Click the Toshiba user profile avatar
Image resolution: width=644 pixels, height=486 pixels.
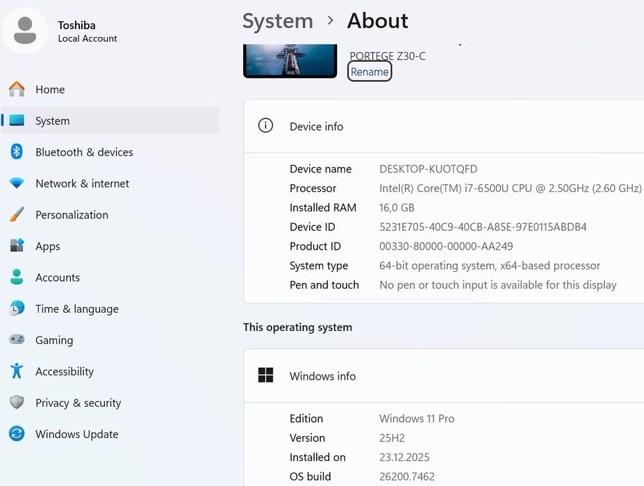point(25,31)
